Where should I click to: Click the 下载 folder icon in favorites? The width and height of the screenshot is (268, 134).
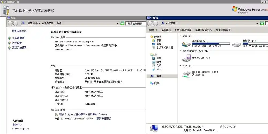pos(154,40)
